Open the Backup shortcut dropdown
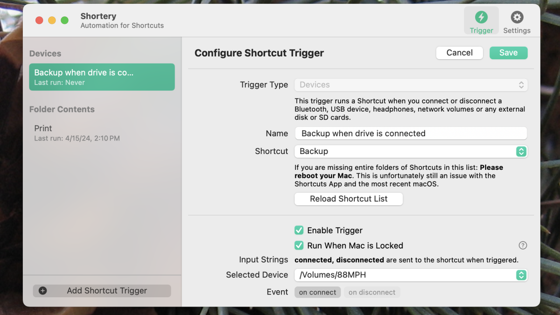This screenshot has height=315, width=560. pyautogui.click(x=405, y=151)
